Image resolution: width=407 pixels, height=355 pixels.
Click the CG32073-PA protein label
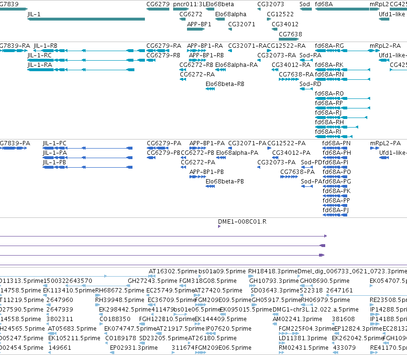tap(276, 162)
